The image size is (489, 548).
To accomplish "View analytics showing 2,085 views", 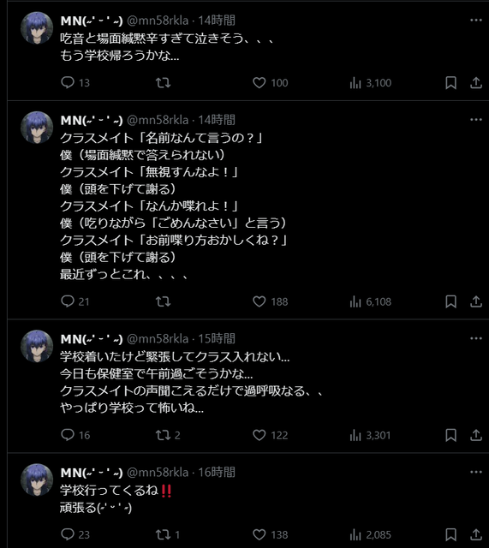I will pyautogui.click(x=370, y=534).
